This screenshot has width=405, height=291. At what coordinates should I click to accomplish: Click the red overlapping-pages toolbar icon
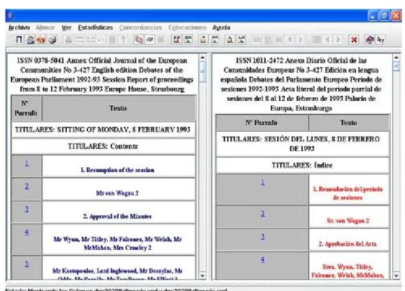click(x=138, y=40)
